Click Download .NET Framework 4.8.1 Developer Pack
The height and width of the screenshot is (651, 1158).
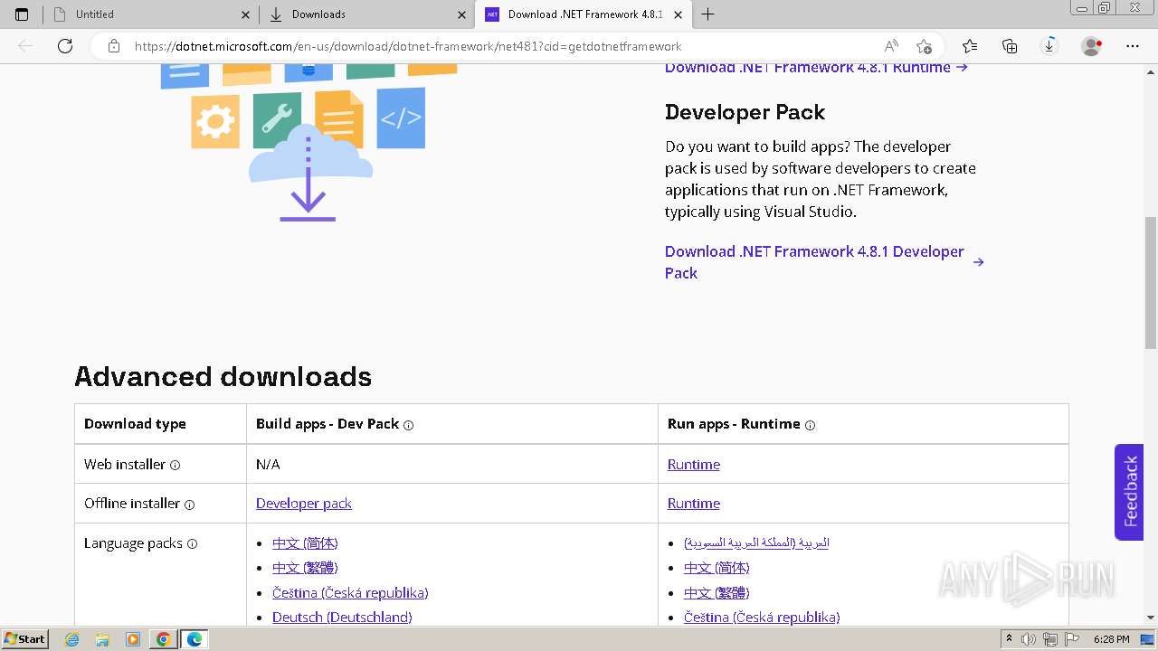pyautogui.click(x=824, y=262)
